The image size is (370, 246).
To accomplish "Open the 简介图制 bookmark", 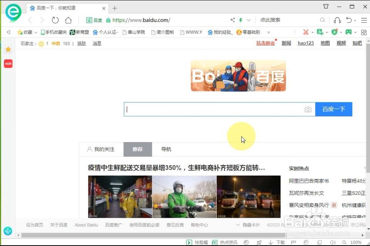I will [x=162, y=32].
